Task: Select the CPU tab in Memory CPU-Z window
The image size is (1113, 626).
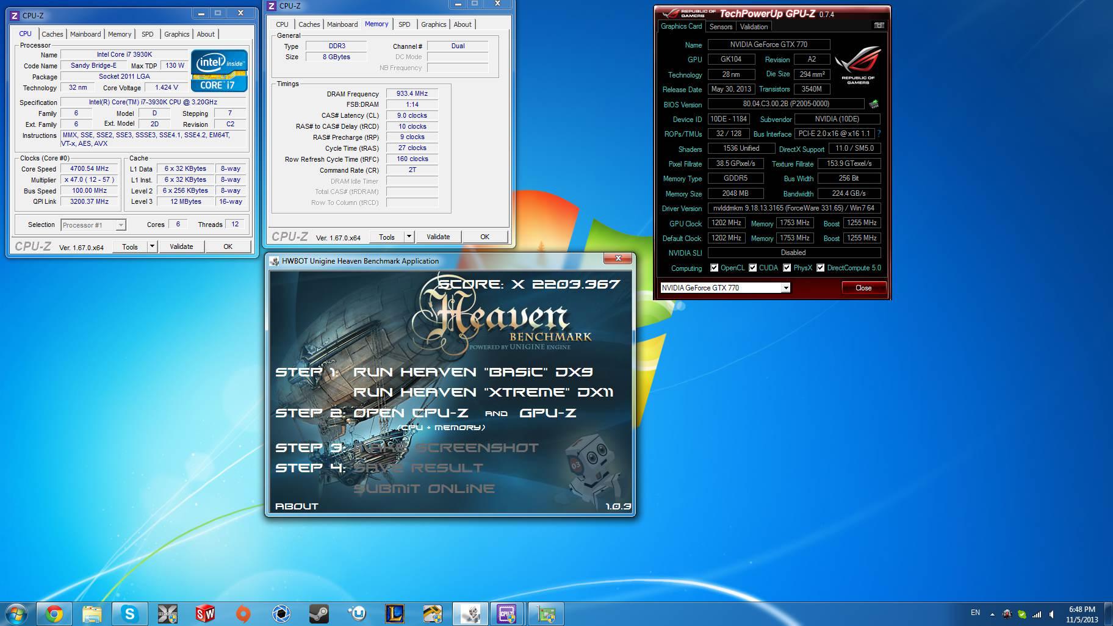Action: coord(282,24)
